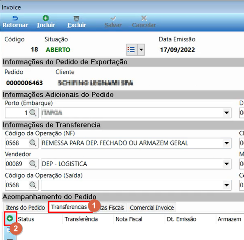Open the dropdown arrow beside list icon

[x=141, y=50]
